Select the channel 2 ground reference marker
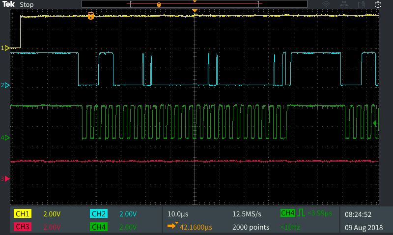393x235 pixels. [5, 85]
